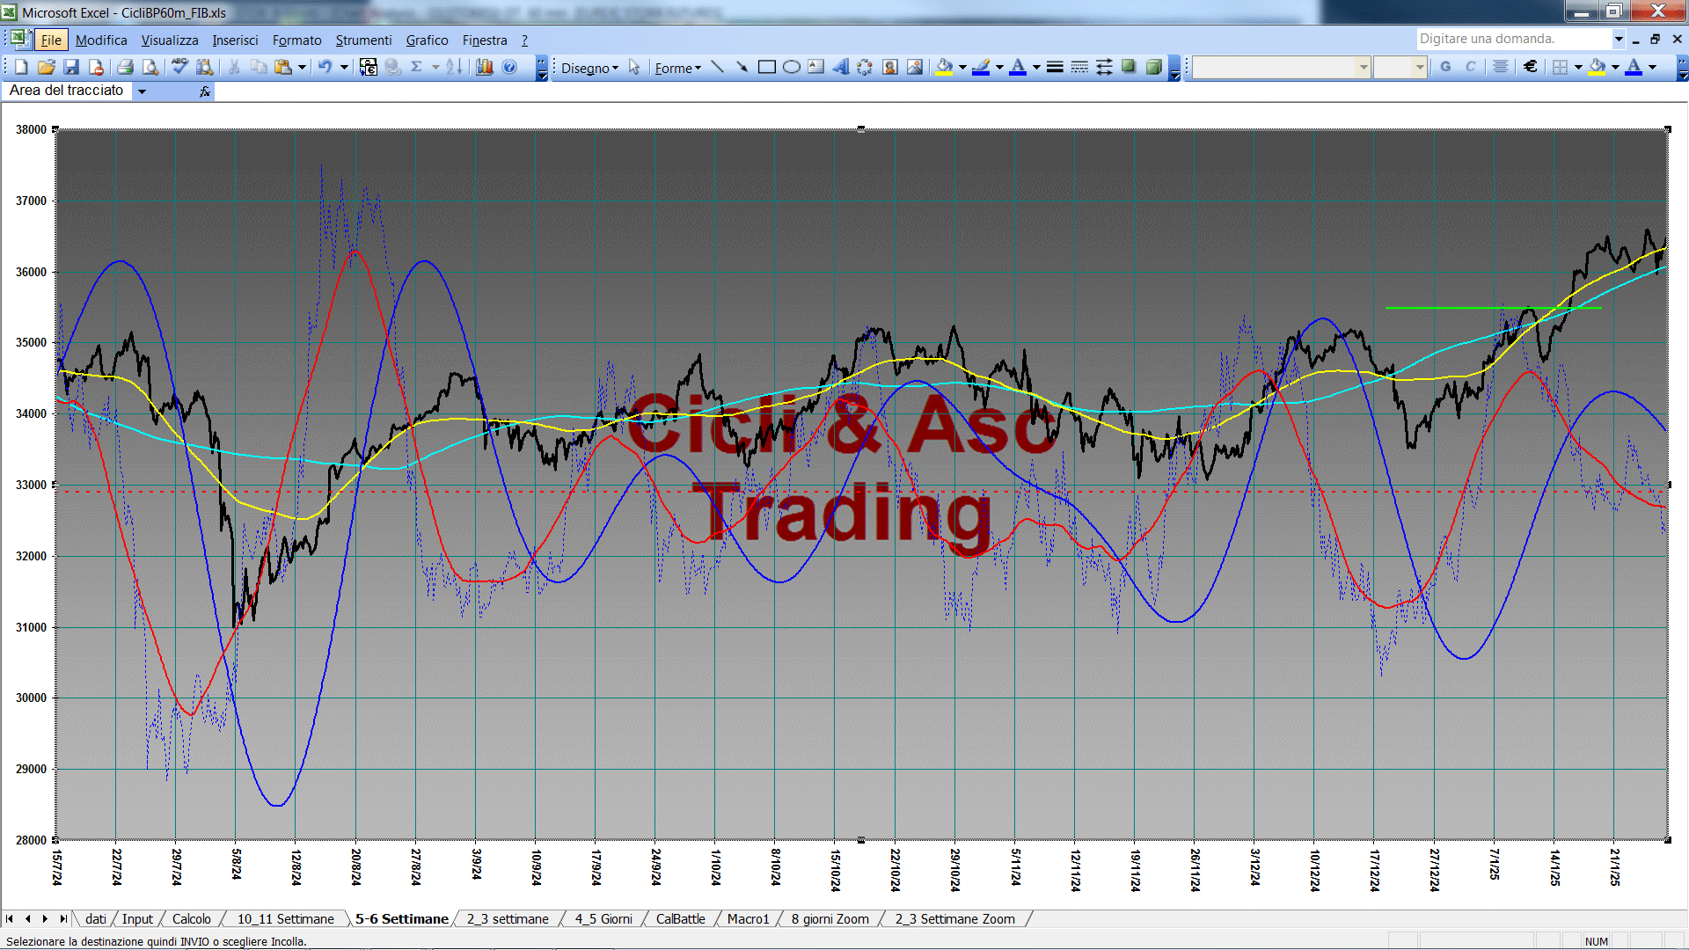Open the Undo history dropdown arrow
The image size is (1689, 950).
pyautogui.click(x=344, y=67)
